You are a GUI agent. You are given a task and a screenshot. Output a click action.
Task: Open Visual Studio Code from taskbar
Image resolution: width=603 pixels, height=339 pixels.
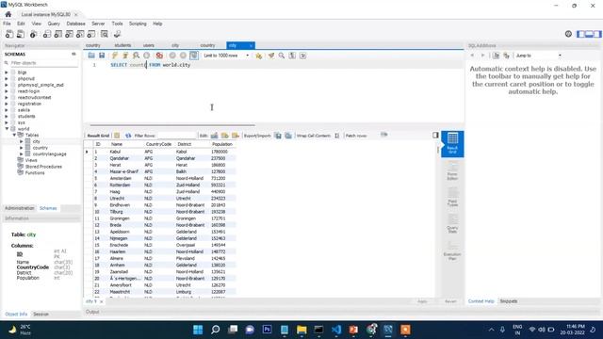click(336, 330)
